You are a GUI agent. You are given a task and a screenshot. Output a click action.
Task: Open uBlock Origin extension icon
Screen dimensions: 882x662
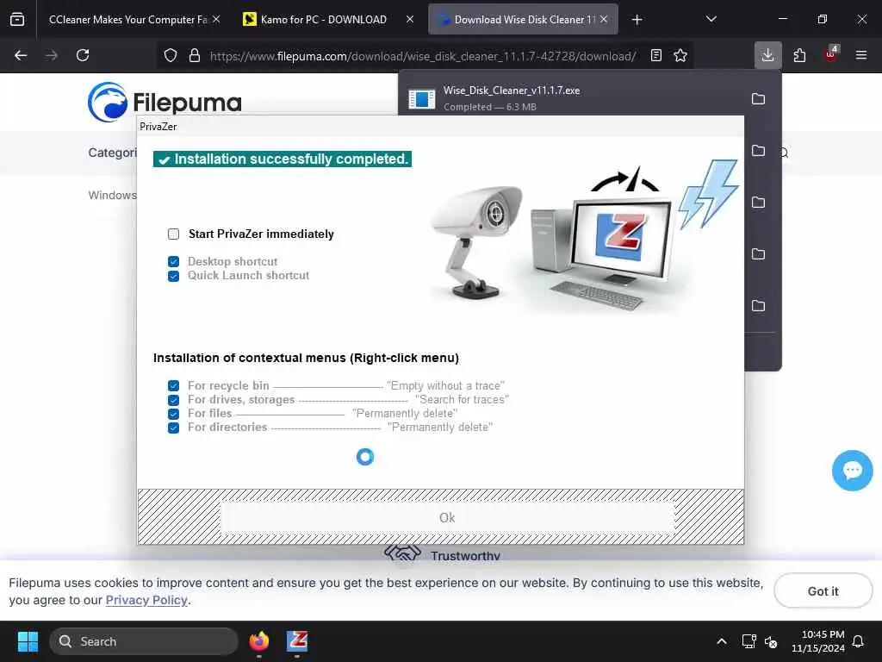pyautogui.click(x=830, y=54)
